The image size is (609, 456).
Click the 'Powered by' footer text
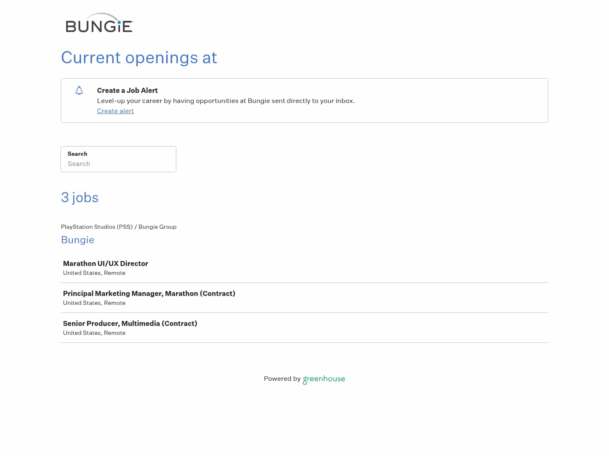[x=282, y=378]
